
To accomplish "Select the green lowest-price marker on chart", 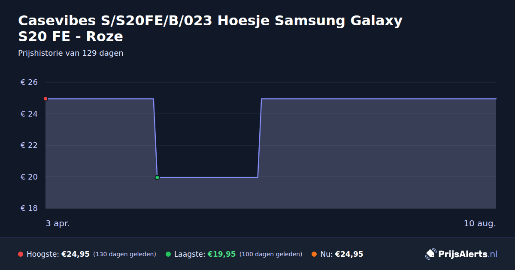I will pos(157,177).
